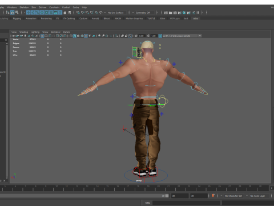Viewport: 274px width, 206px height.
Task: Open render settings clapper icon
Action: point(180,13)
